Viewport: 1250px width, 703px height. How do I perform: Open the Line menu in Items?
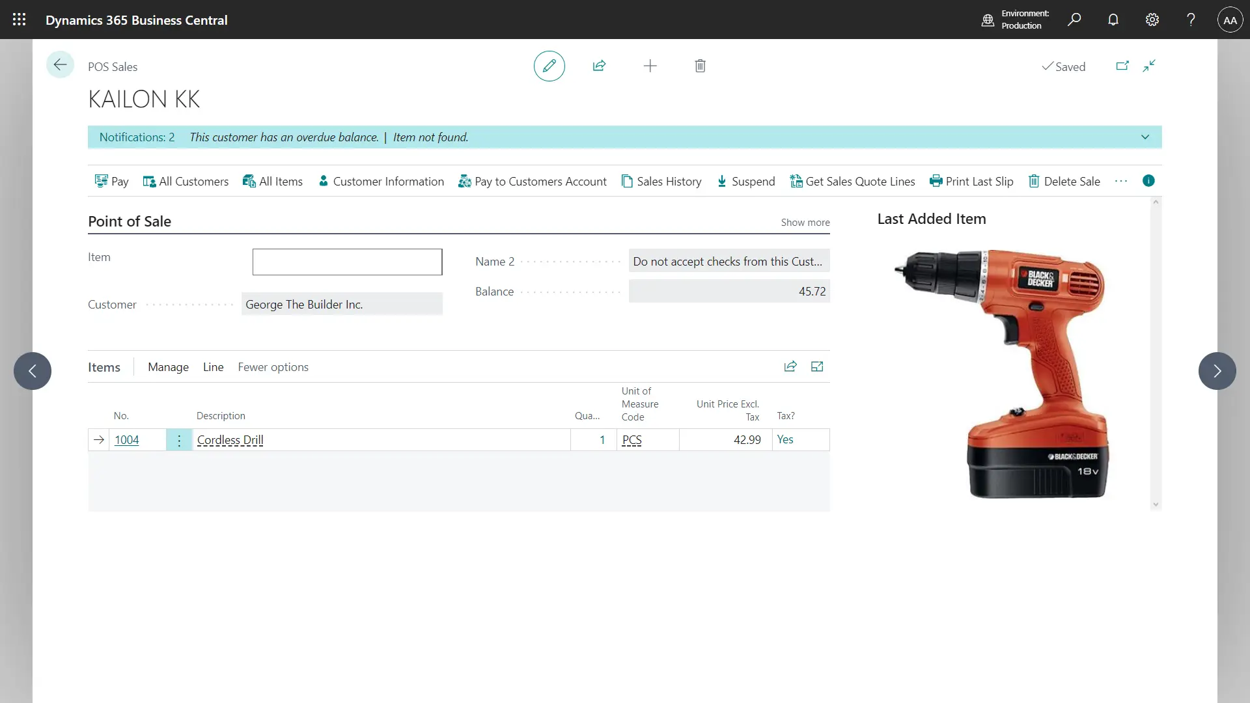point(213,367)
